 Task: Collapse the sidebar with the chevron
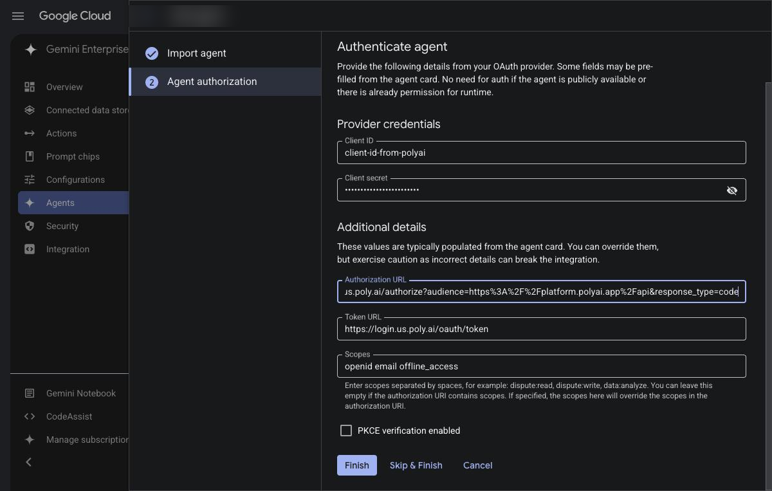(28, 462)
